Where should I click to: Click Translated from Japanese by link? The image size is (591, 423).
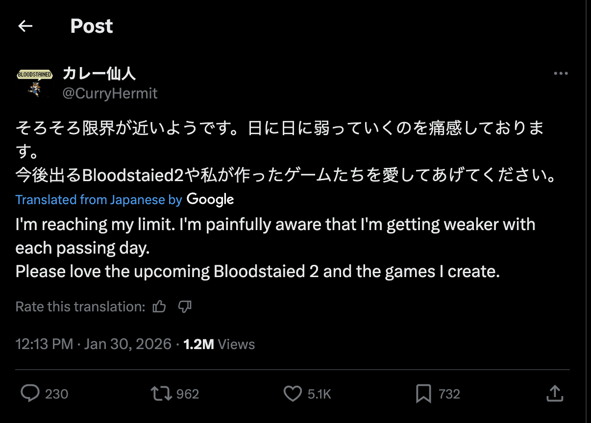coord(98,200)
